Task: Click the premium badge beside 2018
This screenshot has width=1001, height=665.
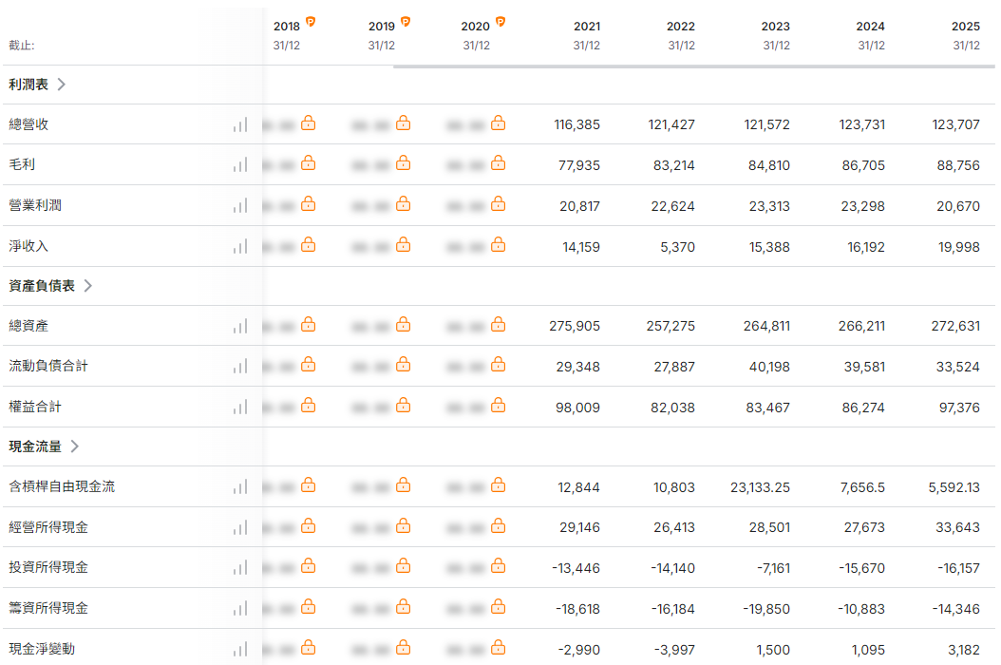Action: coord(311,22)
